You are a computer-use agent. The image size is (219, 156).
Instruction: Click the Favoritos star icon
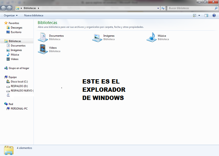[6, 23]
